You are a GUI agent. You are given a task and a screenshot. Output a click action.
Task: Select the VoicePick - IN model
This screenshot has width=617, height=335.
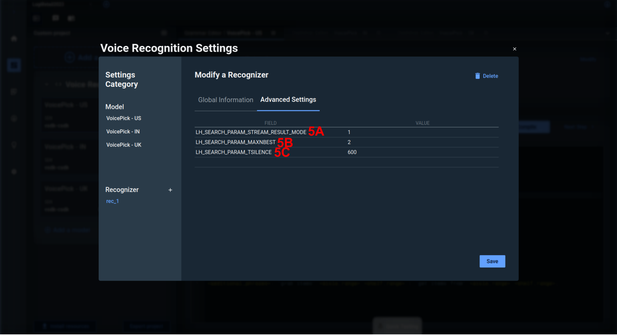tap(123, 131)
